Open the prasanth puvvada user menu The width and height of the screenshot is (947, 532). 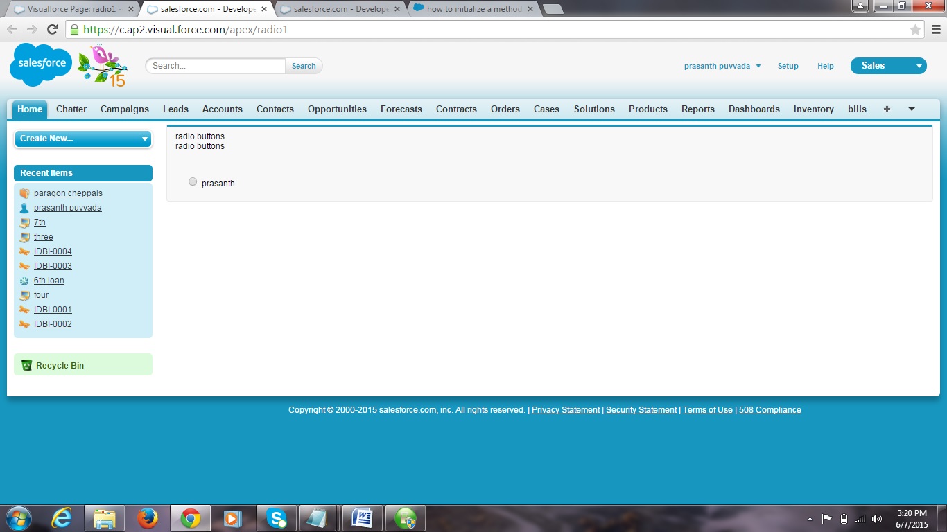pos(722,66)
